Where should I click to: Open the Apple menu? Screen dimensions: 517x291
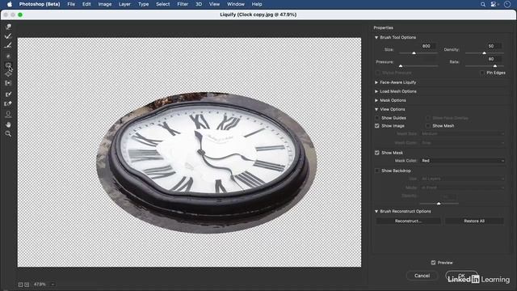(10, 4)
